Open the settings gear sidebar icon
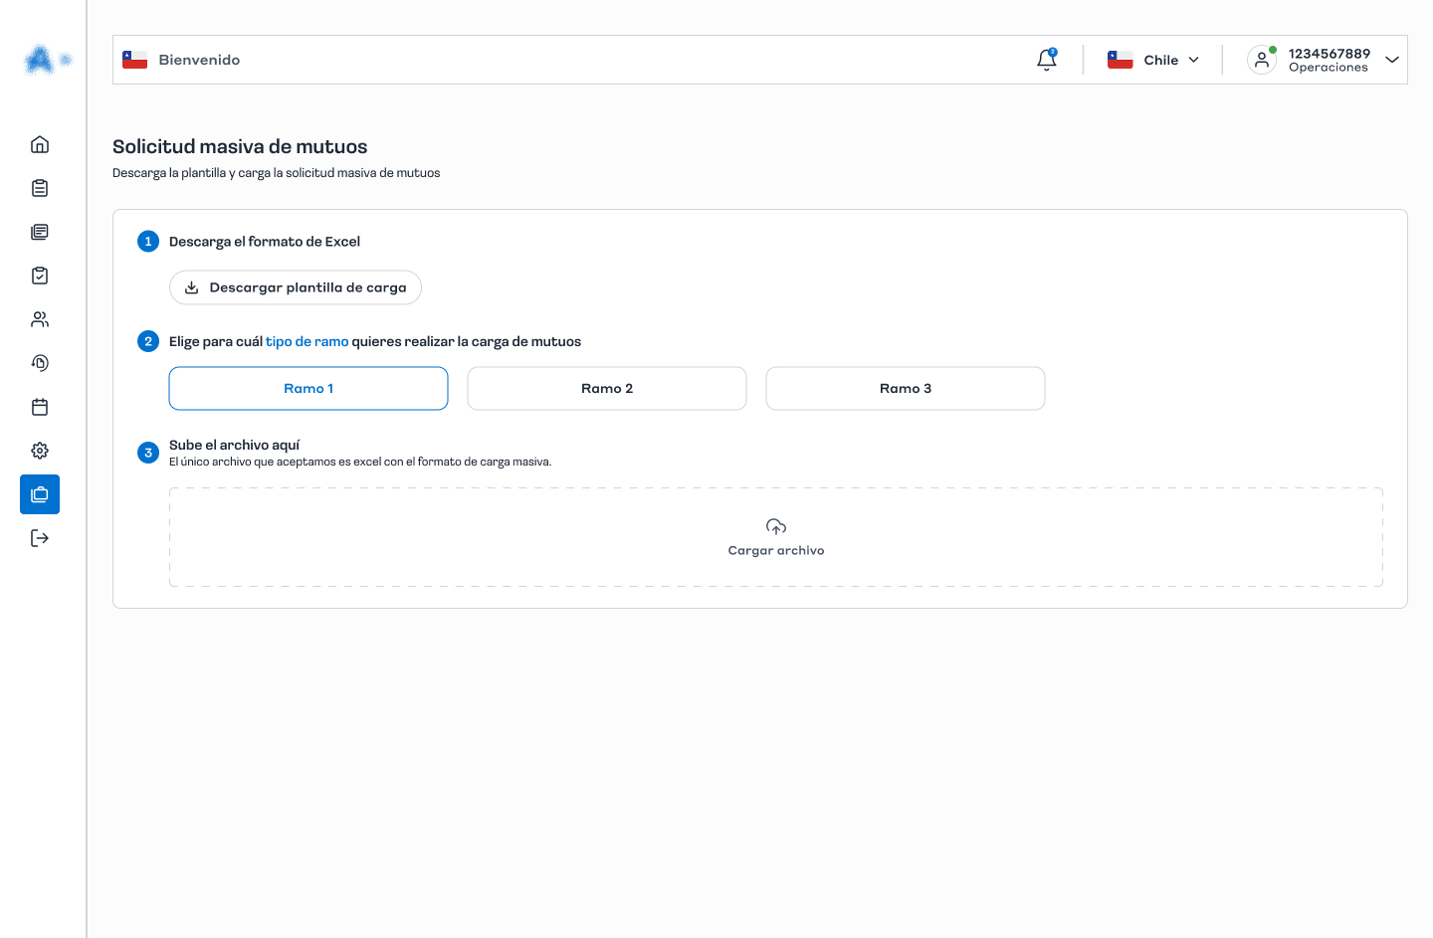Screen dimensions: 1433x938 (40, 451)
